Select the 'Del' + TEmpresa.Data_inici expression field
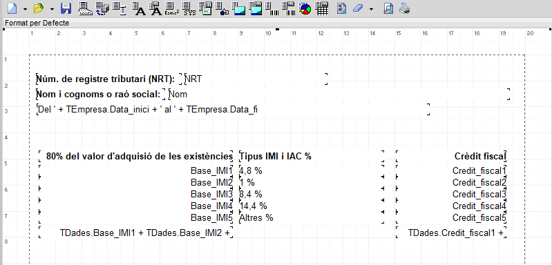The height and width of the screenshot is (265, 552). point(234,109)
